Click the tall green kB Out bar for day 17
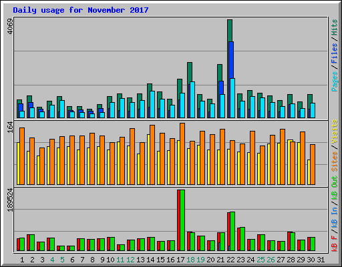 pyautogui.click(x=182, y=220)
